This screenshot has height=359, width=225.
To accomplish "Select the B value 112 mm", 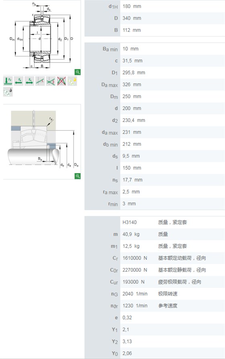I will (131, 30).
